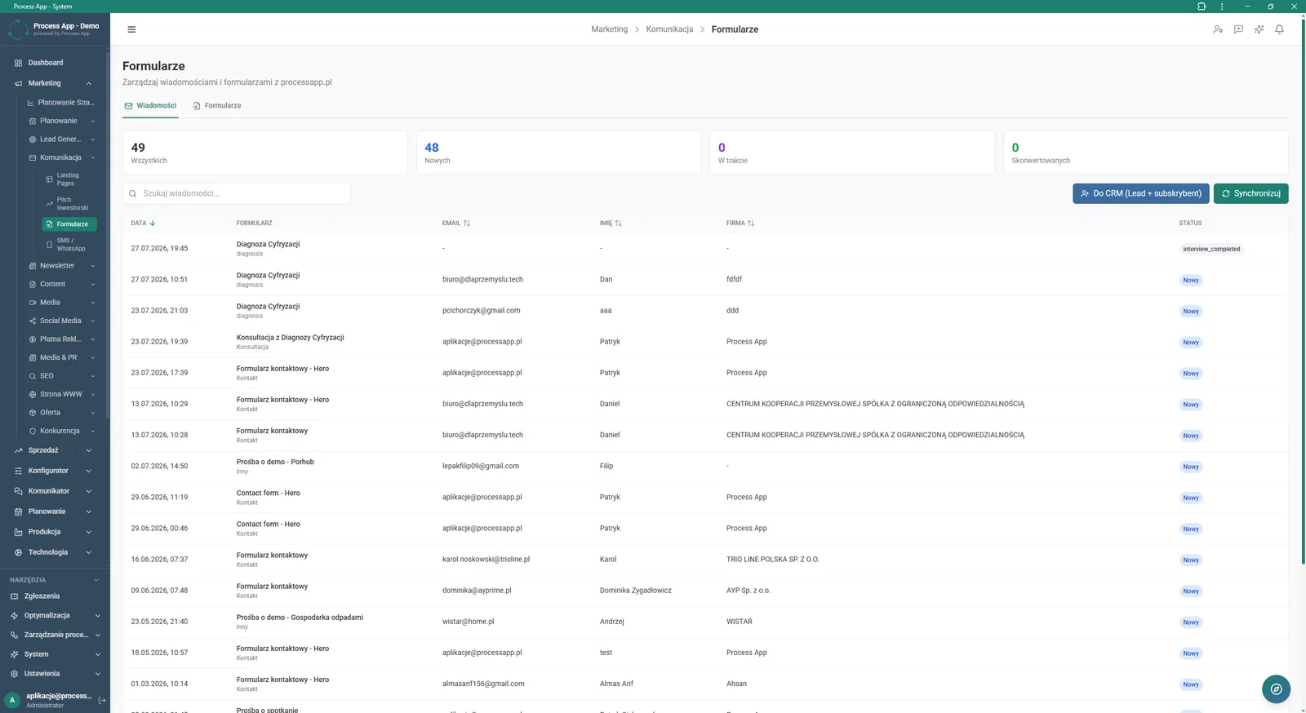Click the WISTAR company cell
This screenshot has width=1306, height=713.
coord(739,622)
